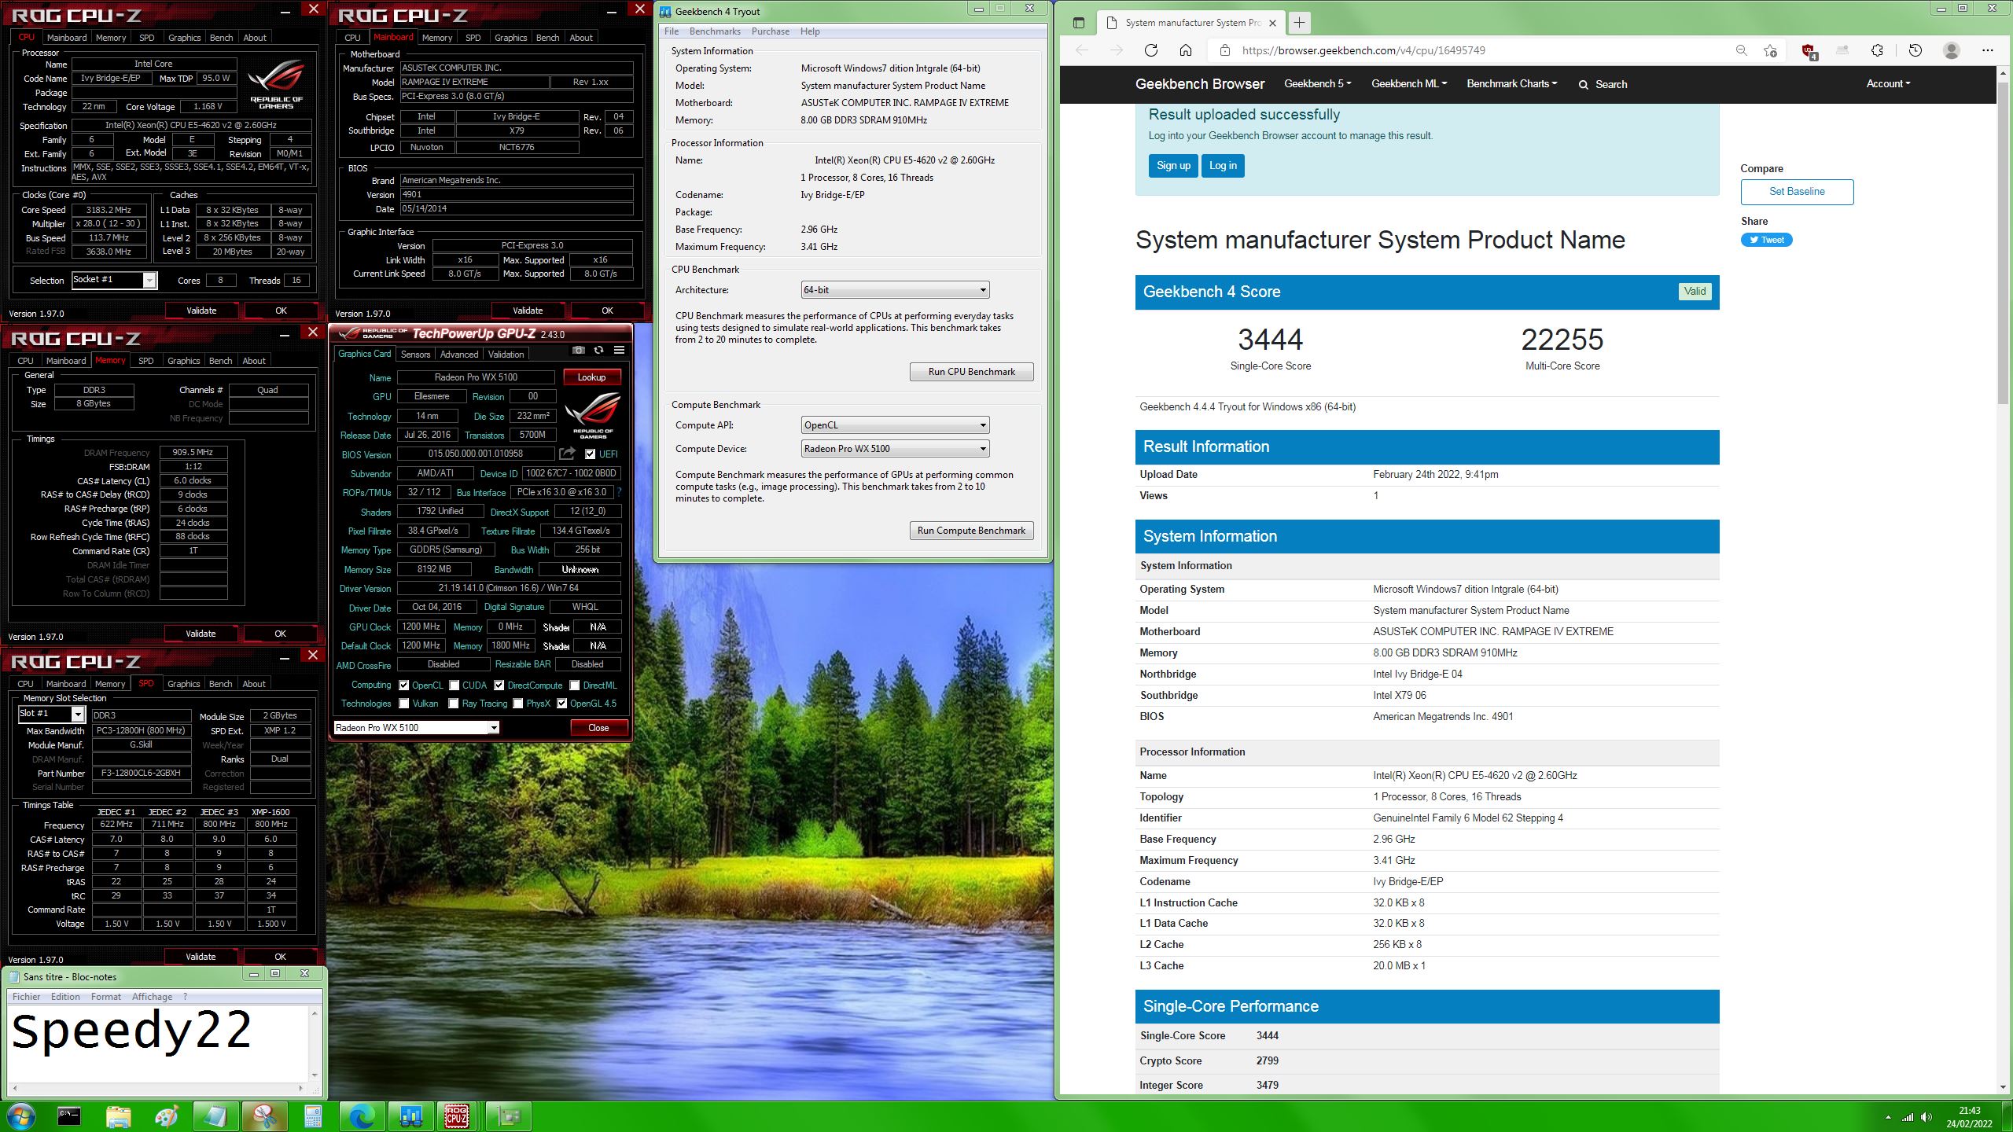Switch to ROG CPU-Z taskbar icon

click(x=458, y=1115)
